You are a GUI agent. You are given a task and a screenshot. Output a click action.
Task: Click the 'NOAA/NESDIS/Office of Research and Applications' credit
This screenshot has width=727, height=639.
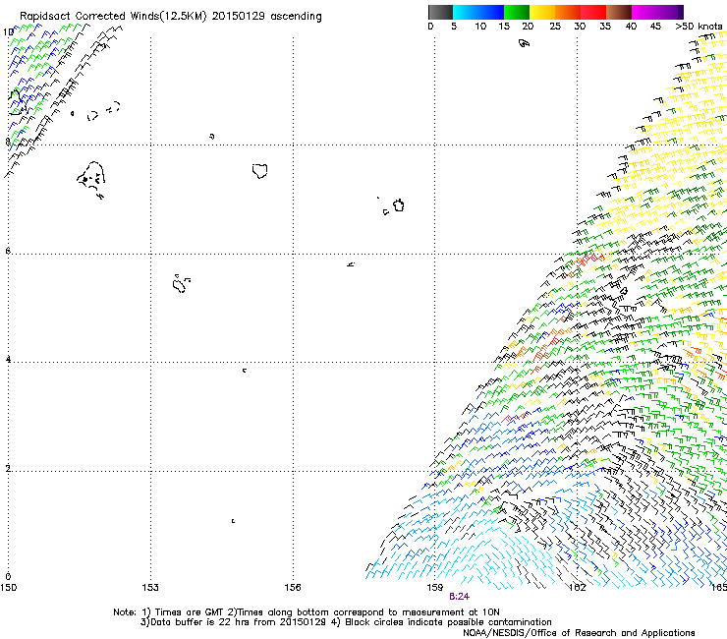(579, 633)
